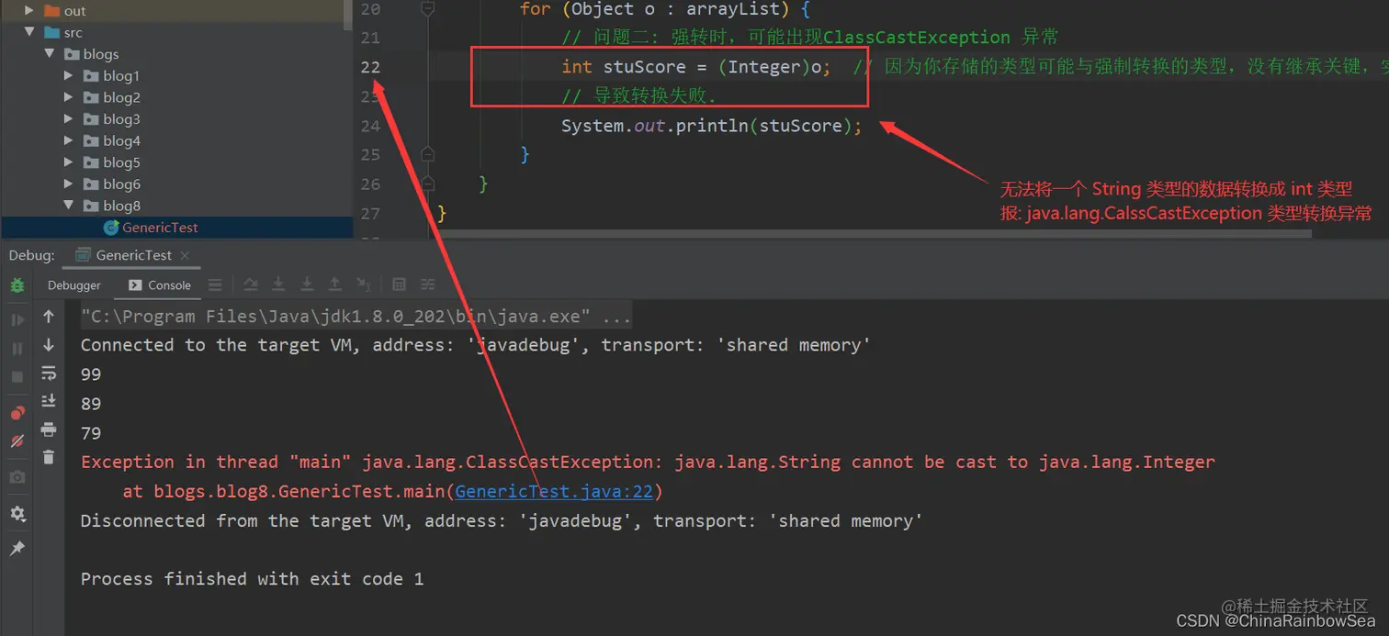Collapse the blog8 package arrow

[69, 206]
